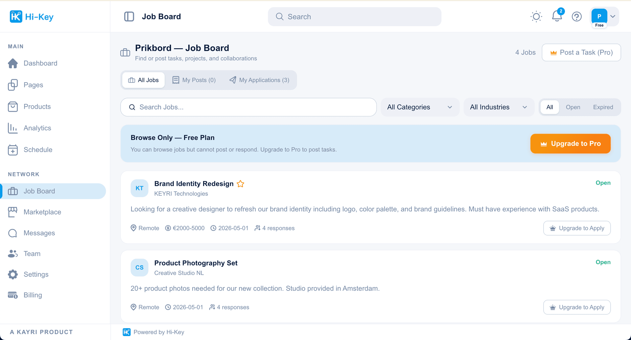Screen dimensions: 631x340
Task: Click the Pages copy icon
Action: pos(13,85)
